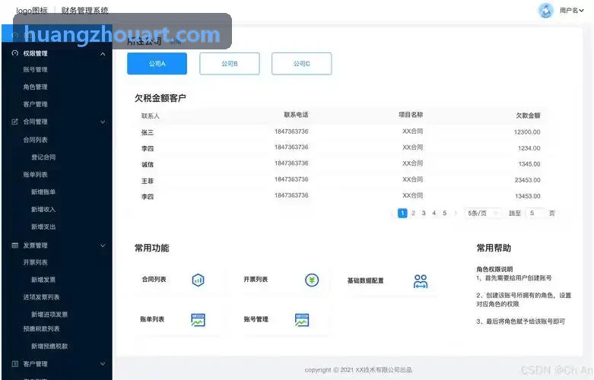This screenshot has width=594, height=380.
Task: Click the 发票管理 table icon
Action: coord(14,245)
